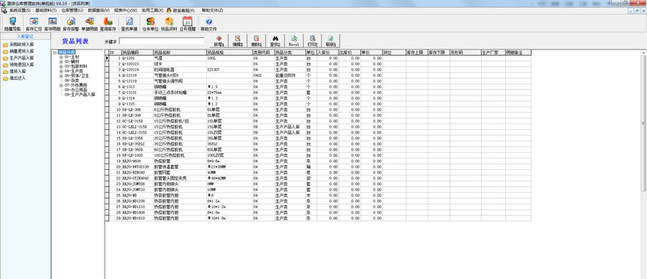
Task: Click the 查询库存 stock query icon
Action: [108, 24]
